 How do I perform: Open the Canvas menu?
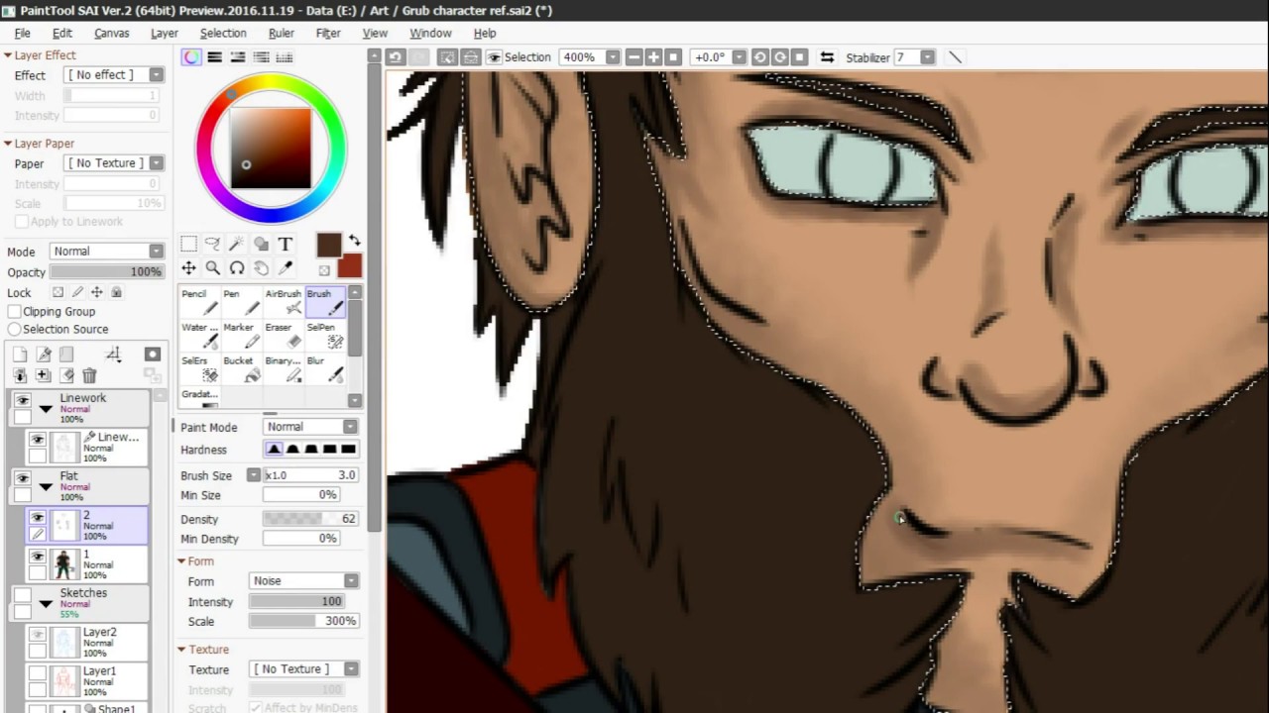111,33
